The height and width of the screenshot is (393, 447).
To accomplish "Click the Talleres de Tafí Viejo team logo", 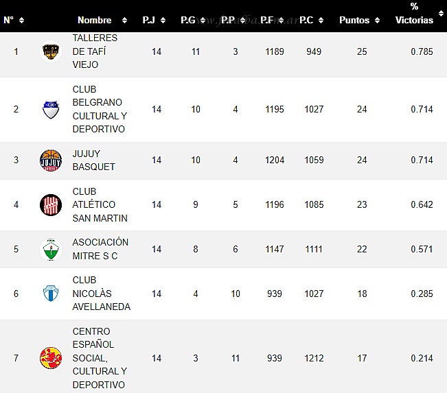I will (x=51, y=51).
